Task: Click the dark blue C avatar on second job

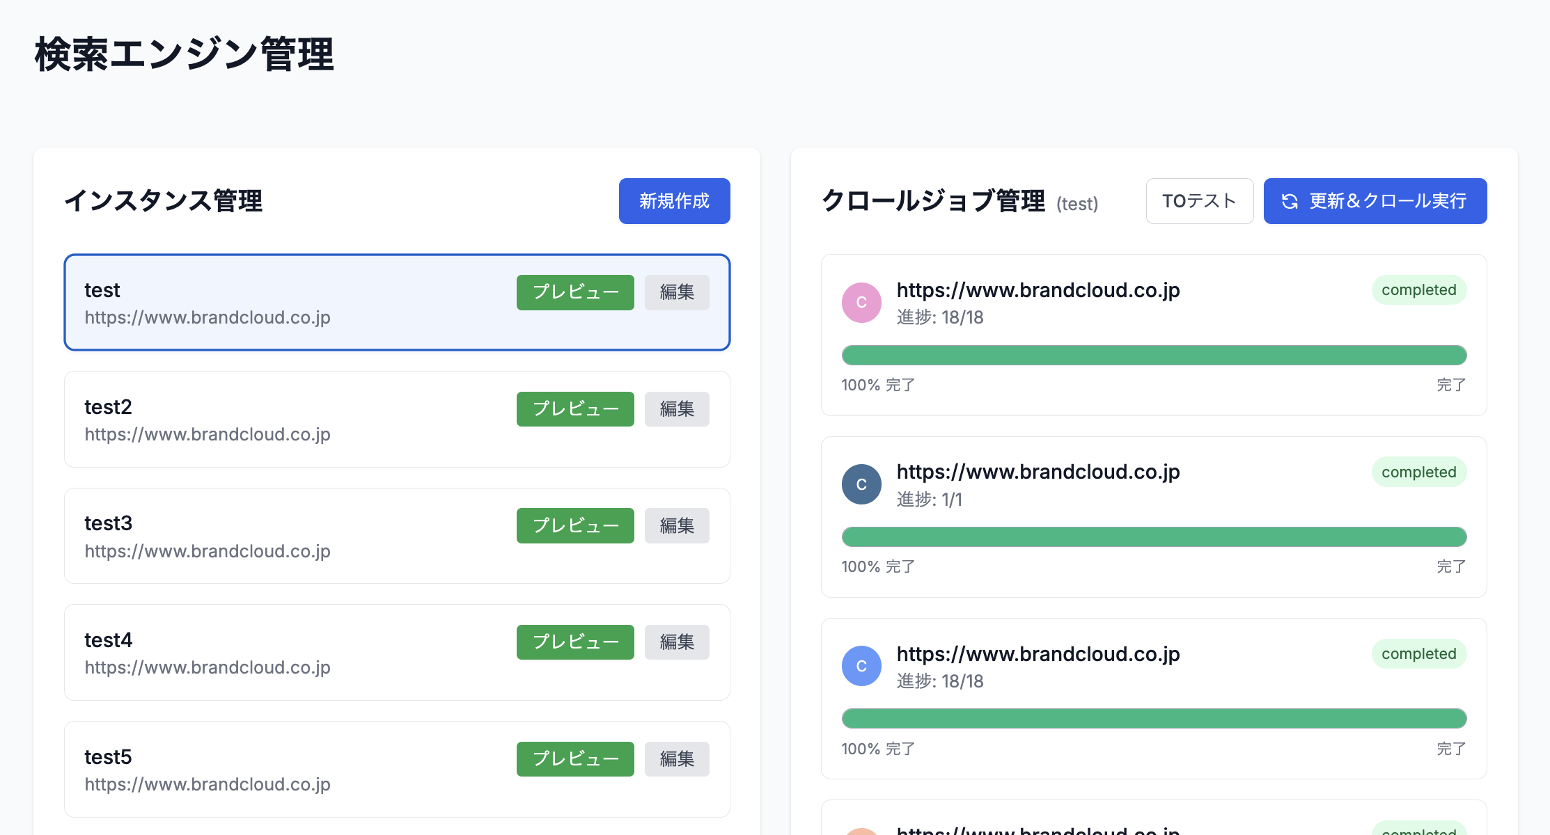Action: (861, 484)
